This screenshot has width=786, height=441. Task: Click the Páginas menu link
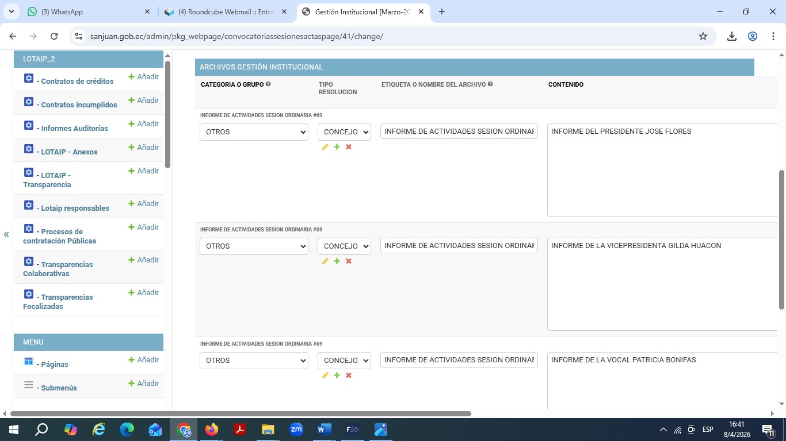pos(55,365)
